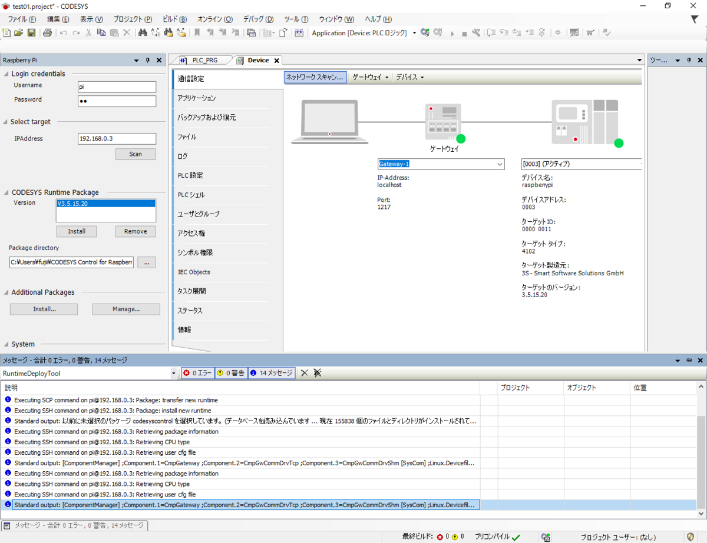This screenshot has height=543, width=707.
Task: Click the laptop image in network diagram
Action: [330, 122]
